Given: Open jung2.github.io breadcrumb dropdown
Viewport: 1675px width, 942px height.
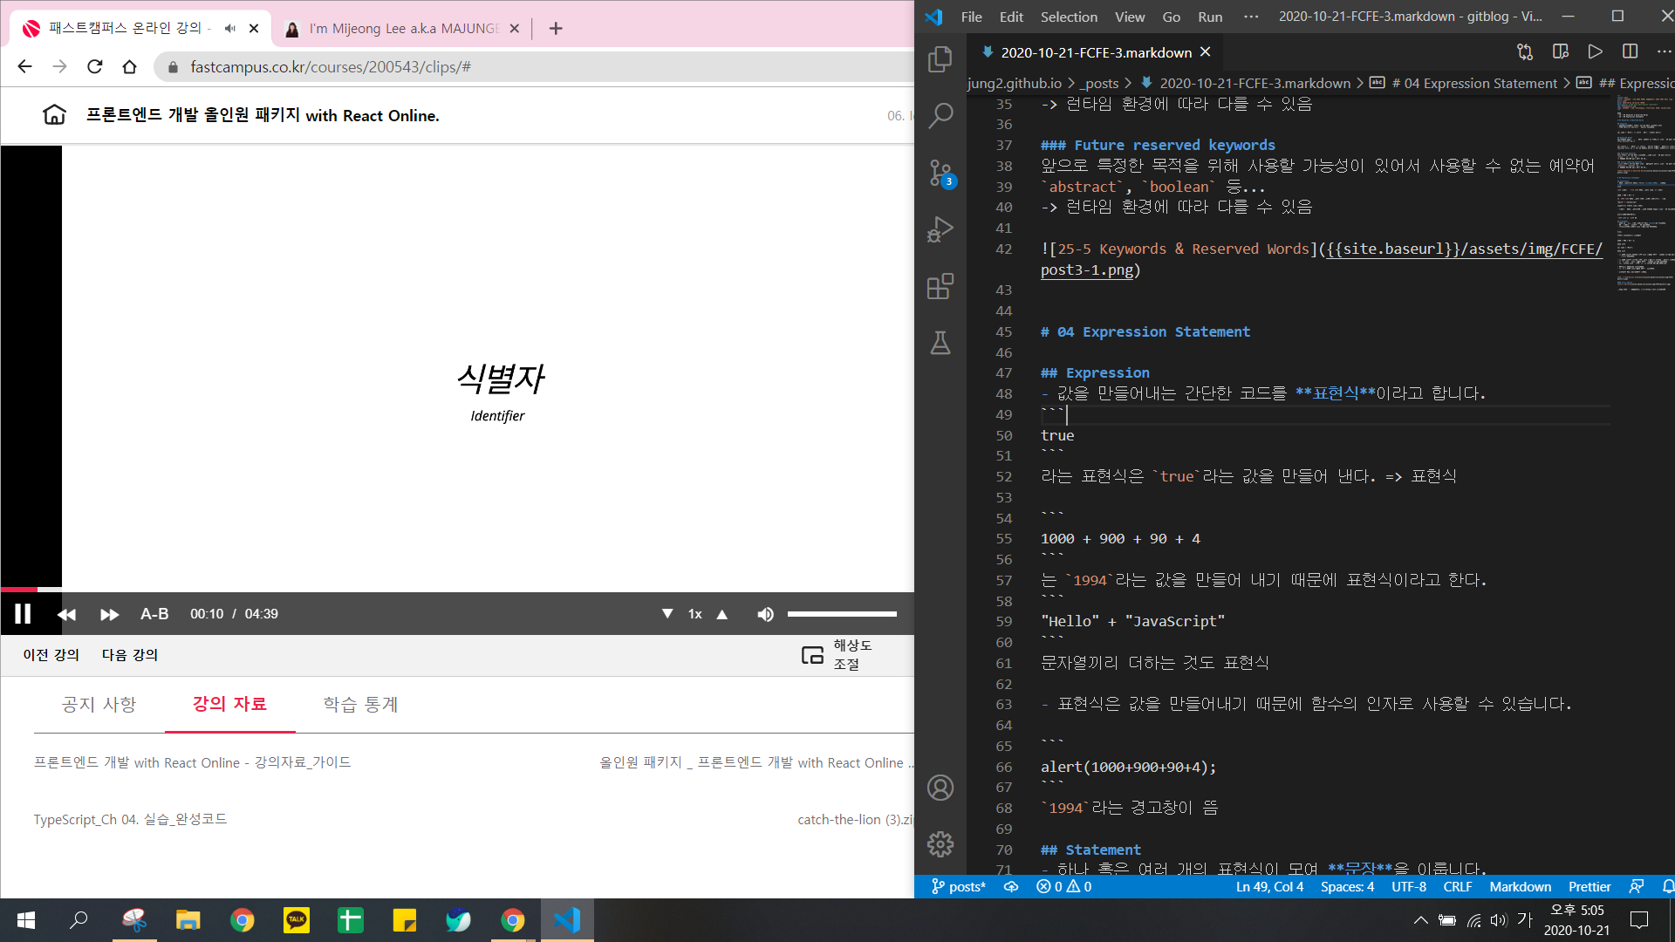Looking at the screenshot, I should 1014,83.
